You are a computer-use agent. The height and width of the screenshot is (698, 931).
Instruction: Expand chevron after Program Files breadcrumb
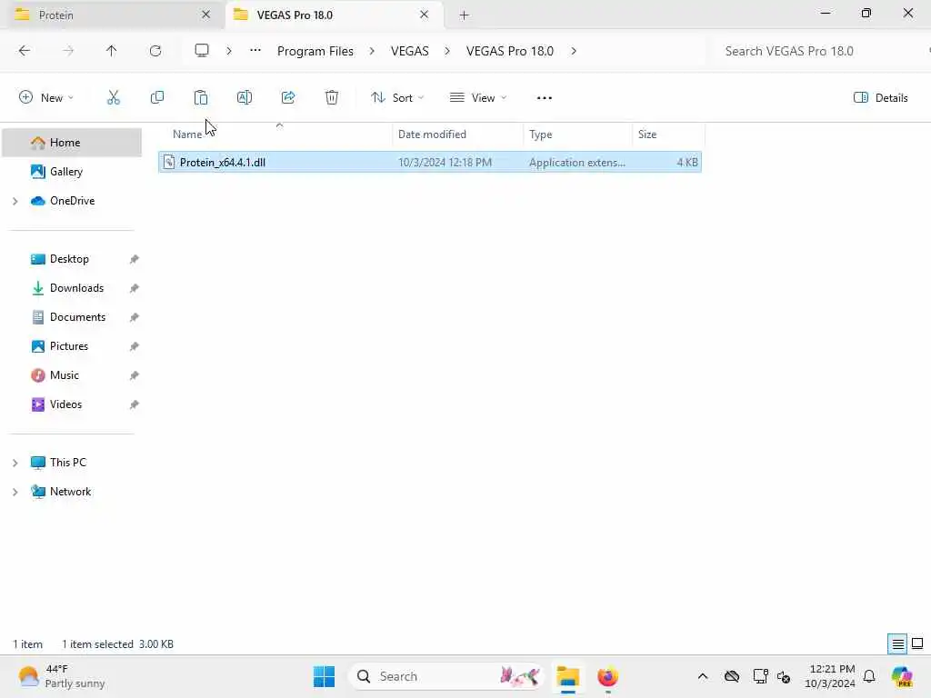point(372,51)
